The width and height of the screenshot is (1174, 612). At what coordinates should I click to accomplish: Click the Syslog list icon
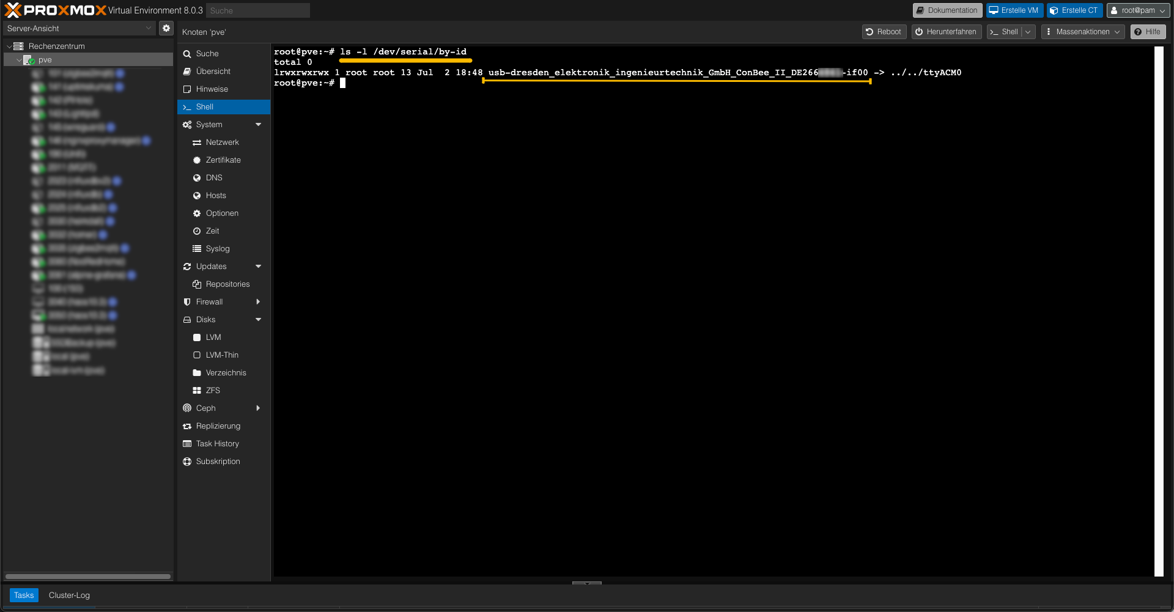click(x=197, y=248)
